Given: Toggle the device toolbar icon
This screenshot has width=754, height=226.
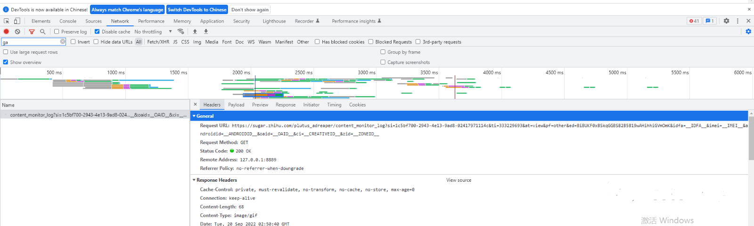Looking at the screenshot, I should 17,21.
